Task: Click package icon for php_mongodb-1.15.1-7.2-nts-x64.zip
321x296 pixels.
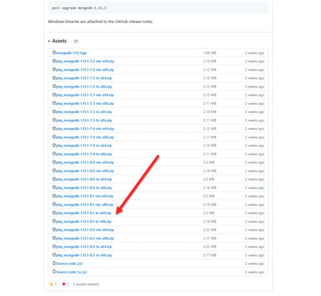Action: (54, 61)
